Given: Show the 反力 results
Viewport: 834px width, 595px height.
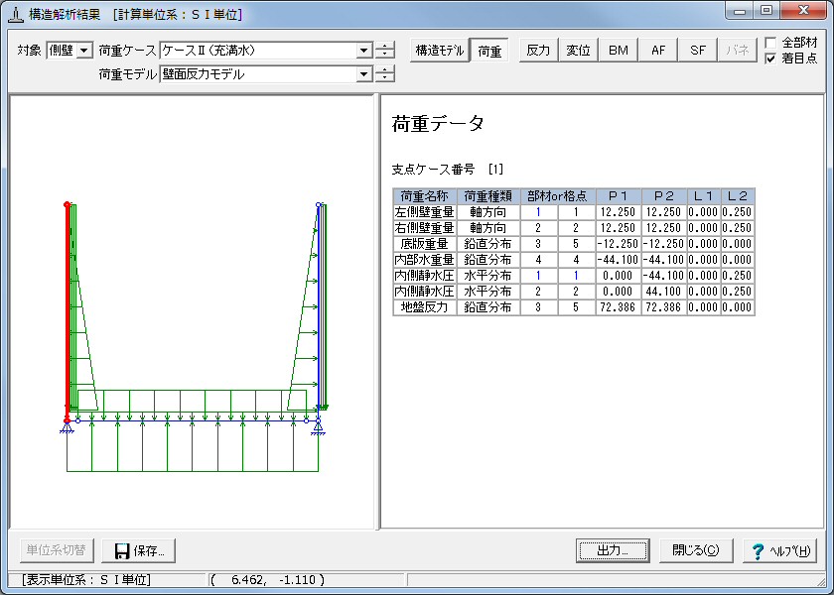Looking at the screenshot, I should coord(538,51).
